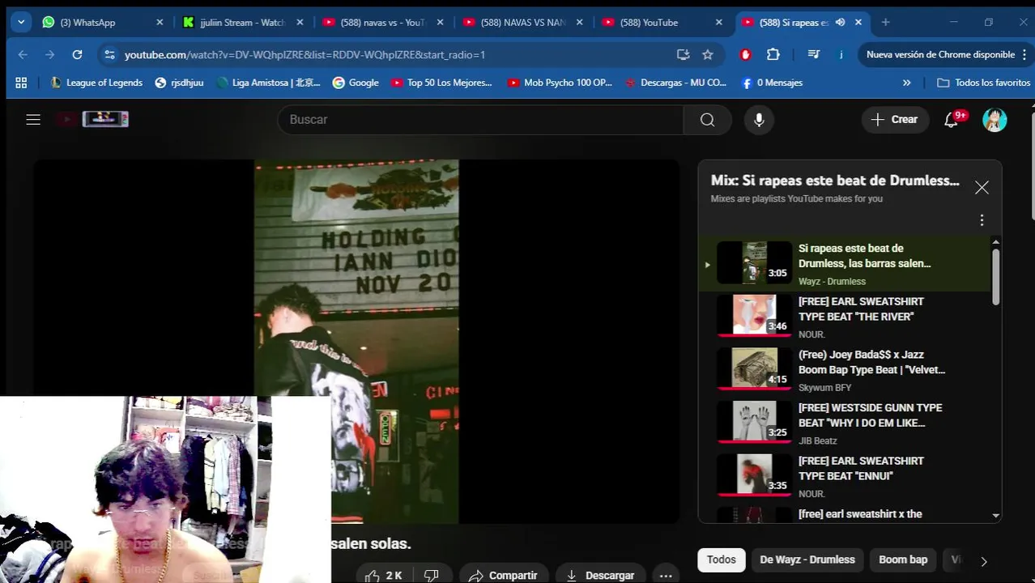
Task: Go forward in browser history
Action: [x=50, y=54]
